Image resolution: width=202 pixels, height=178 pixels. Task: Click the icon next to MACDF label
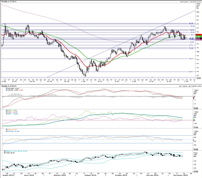point(7,89)
